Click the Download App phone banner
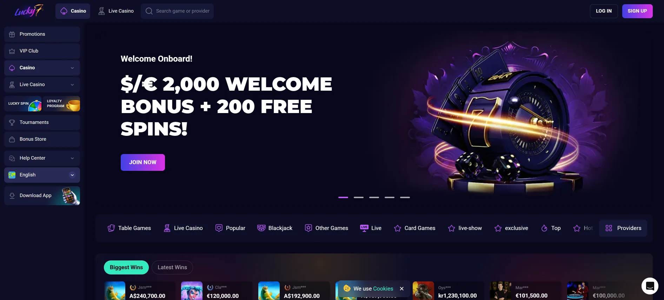664x300 pixels. pyautogui.click(x=42, y=196)
